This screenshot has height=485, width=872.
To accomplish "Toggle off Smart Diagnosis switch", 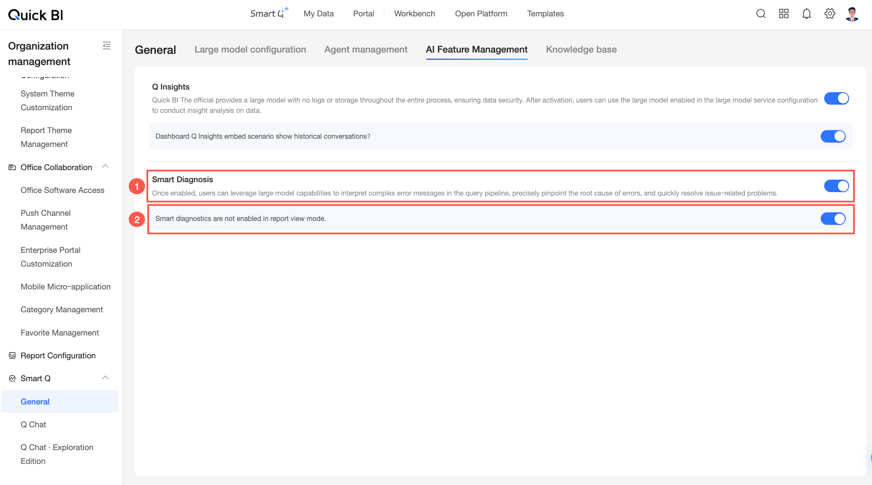I will pos(836,186).
